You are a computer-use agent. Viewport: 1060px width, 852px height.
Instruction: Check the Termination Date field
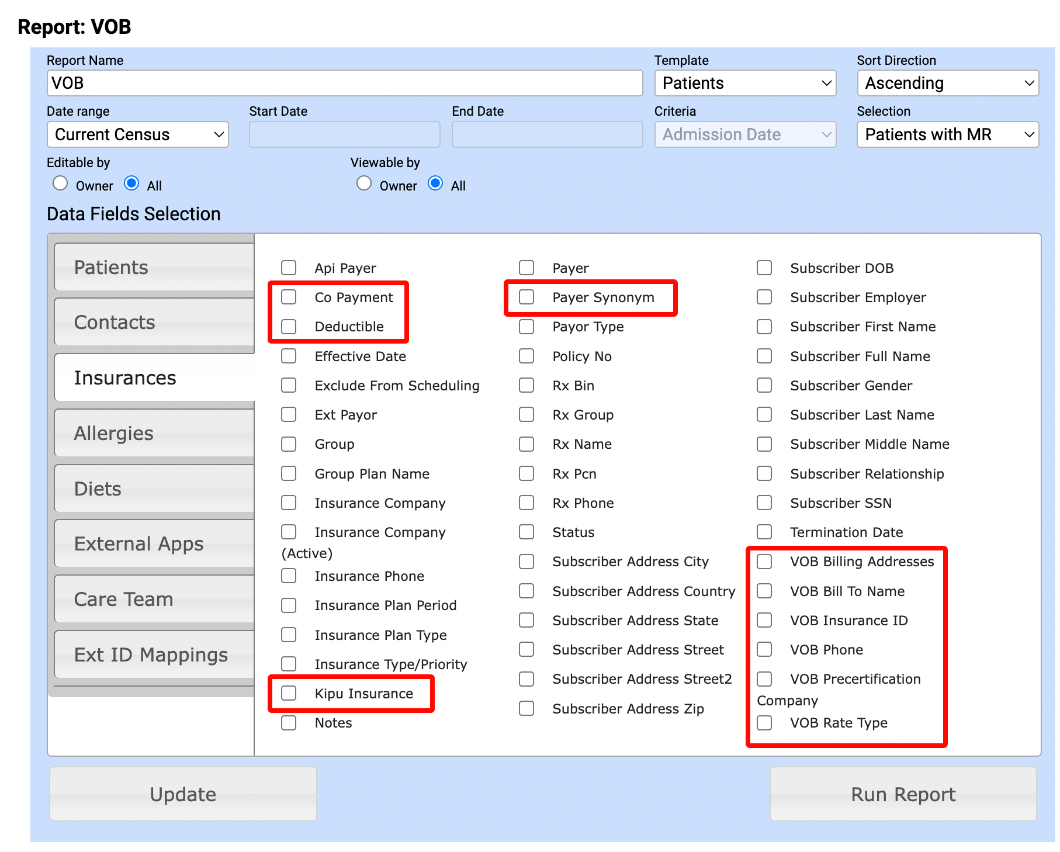tap(764, 532)
